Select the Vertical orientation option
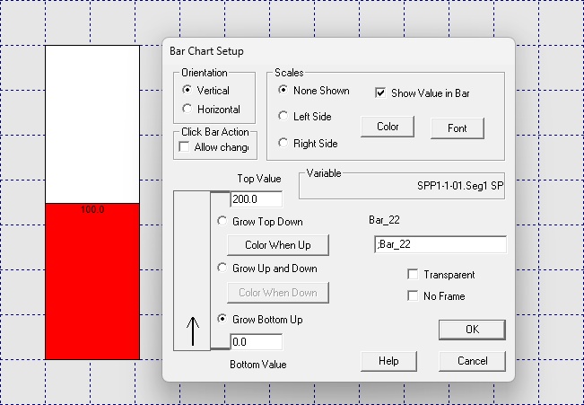Image resolution: width=584 pixels, height=405 pixels. tap(187, 90)
